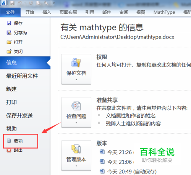Click the 版本 heading

(102, 143)
